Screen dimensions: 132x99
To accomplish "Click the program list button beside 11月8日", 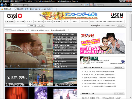I will click(119, 68).
